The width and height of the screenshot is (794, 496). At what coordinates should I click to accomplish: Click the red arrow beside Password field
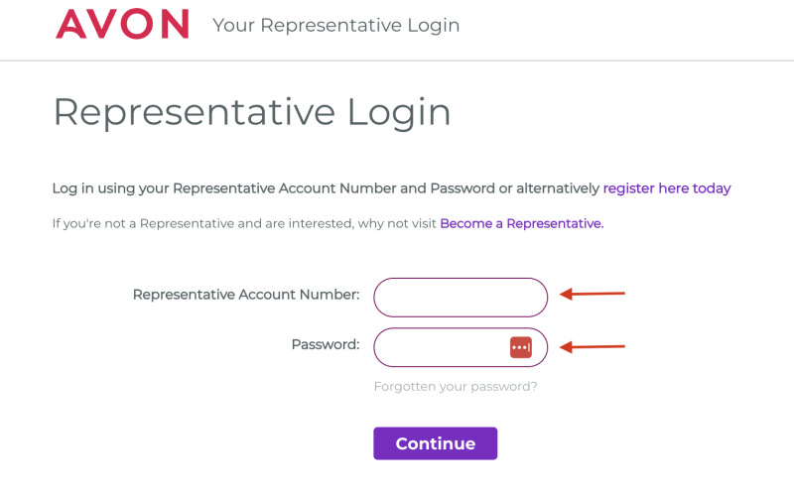(592, 346)
